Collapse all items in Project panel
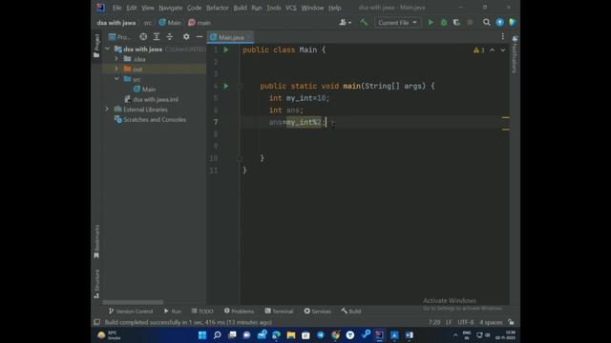The image size is (611, 343). (x=170, y=36)
